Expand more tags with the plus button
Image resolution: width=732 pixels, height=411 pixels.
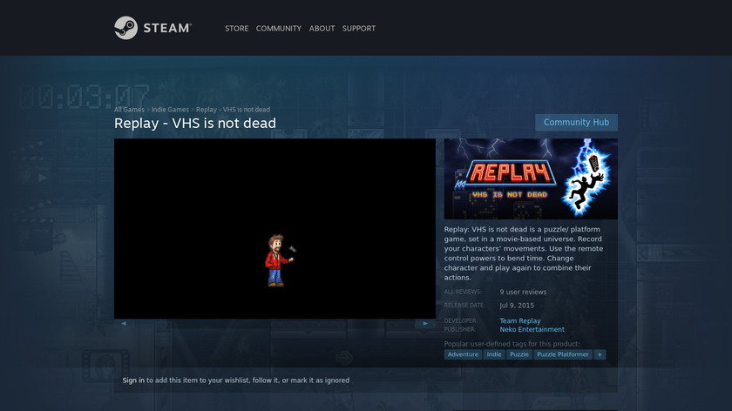click(600, 354)
